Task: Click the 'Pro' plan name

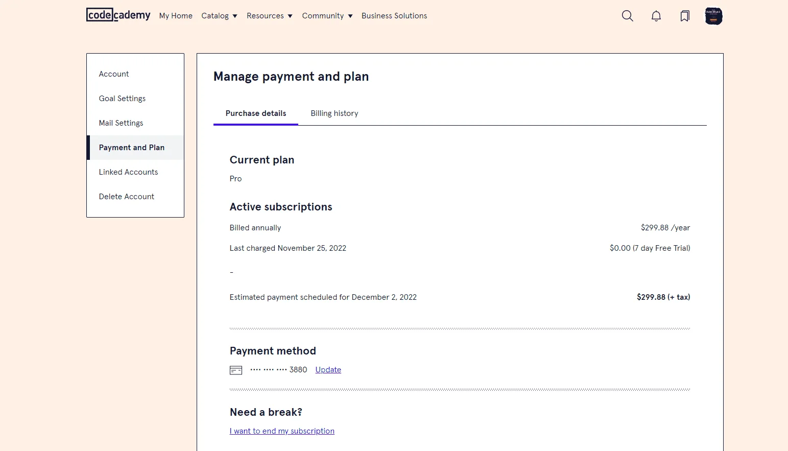Action: pos(235,179)
